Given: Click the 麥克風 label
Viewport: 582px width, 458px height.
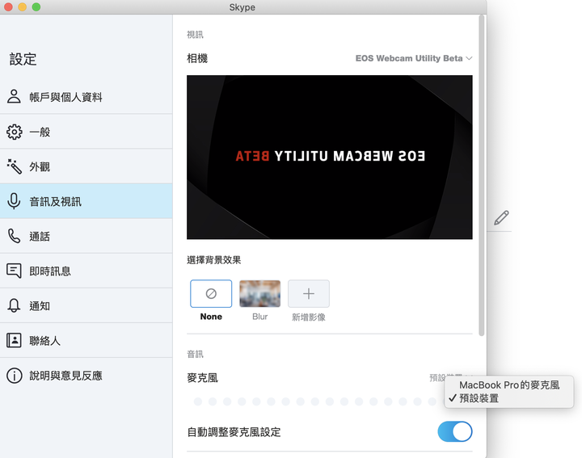Looking at the screenshot, I should (x=202, y=378).
